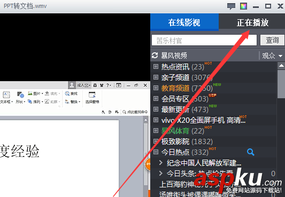Click the WPS user avatar icon

[x=72, y=85]
